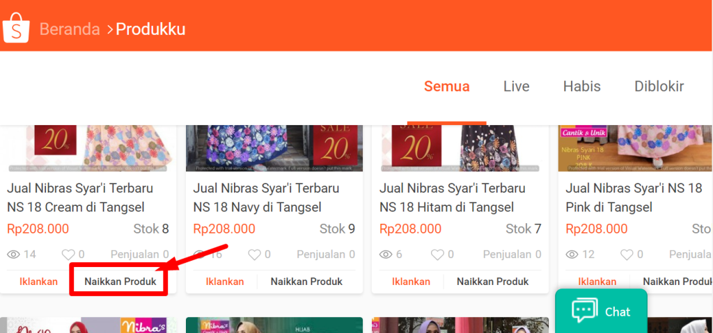
Task: Click the Stok 7 label
Action: [x=524, y=229]
